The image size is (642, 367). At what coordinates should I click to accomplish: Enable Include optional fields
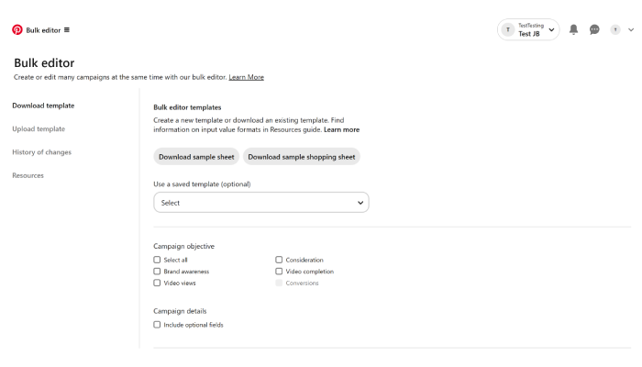point(157,325)
